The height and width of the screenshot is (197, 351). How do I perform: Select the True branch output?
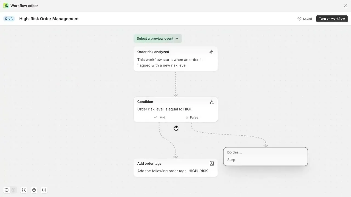click(160, 117)
